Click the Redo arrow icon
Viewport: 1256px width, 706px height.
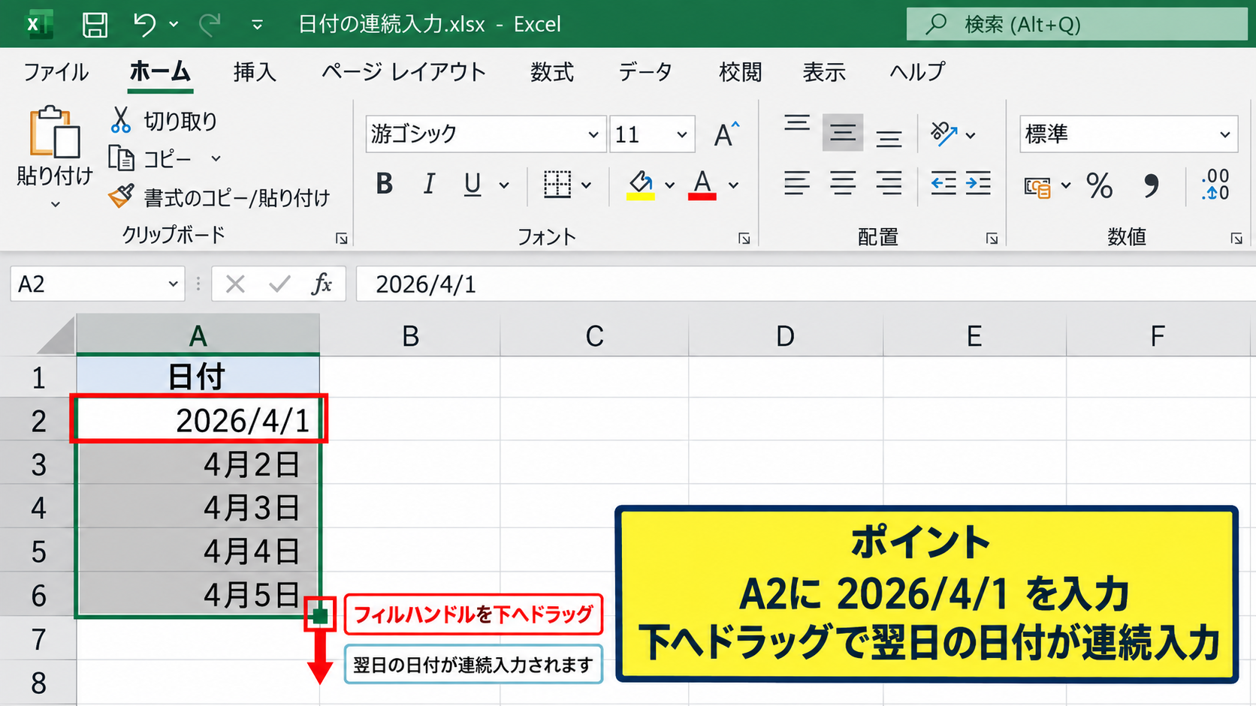(x=210, y=24)
